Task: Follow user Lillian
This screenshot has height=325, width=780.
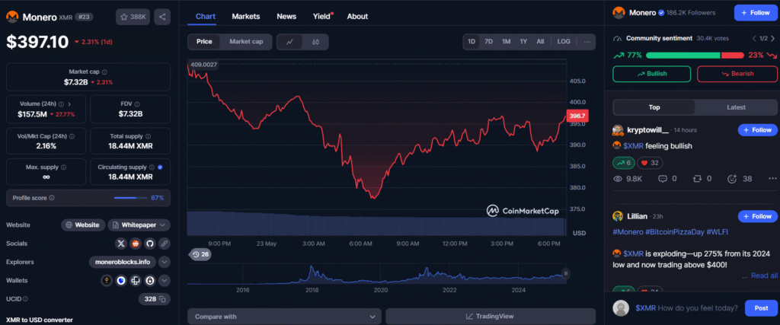Action: [757, 216]
